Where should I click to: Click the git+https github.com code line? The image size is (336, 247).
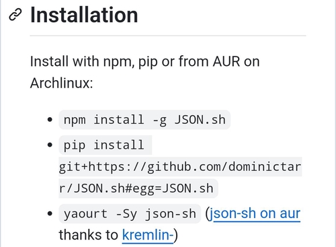pyautogui.click(x=180, y=167)
